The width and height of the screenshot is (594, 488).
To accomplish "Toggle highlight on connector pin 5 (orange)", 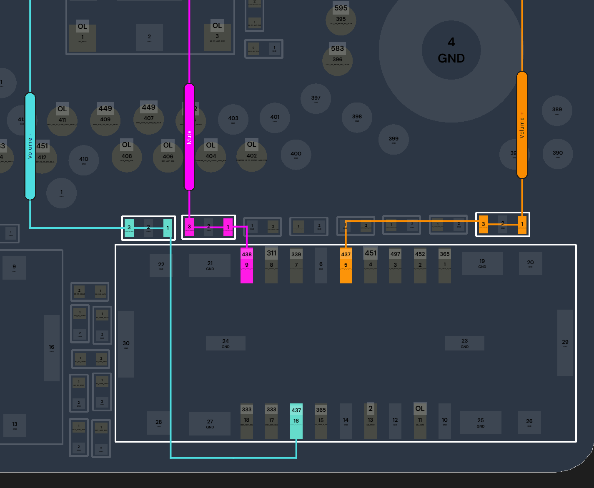I will point(346,265).
